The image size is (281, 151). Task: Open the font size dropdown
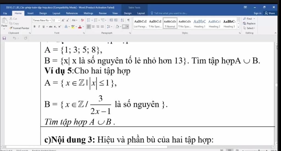(59, 20)
